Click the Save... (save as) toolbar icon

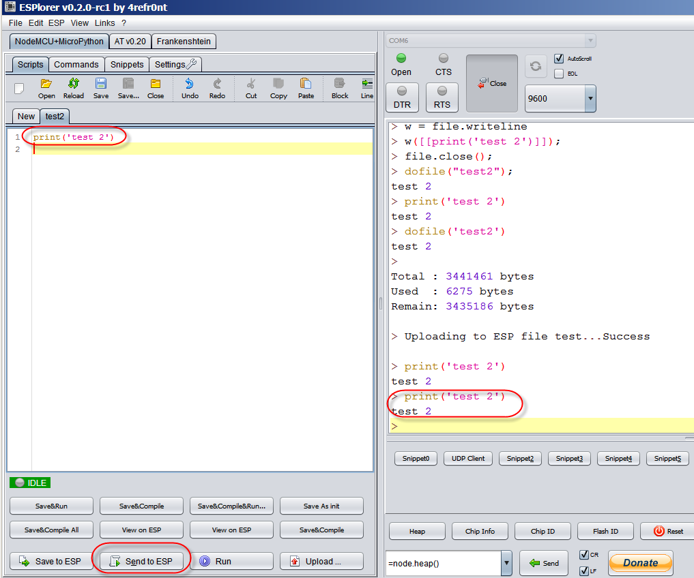point(128,89)
